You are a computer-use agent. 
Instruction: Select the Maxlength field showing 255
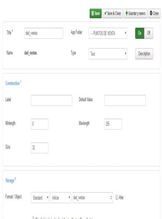tap(113, 124)
